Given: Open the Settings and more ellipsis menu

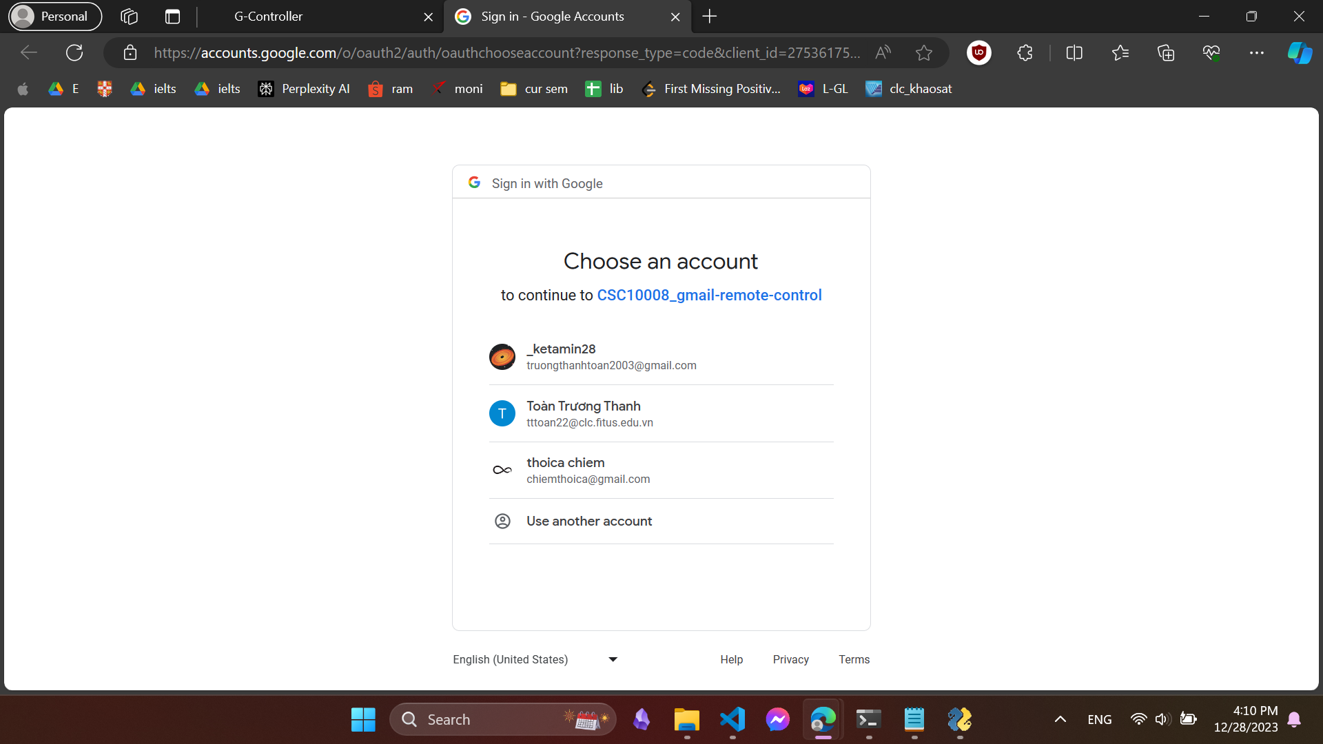Looking at the screenshot, I should click(x=1256, y=52).
